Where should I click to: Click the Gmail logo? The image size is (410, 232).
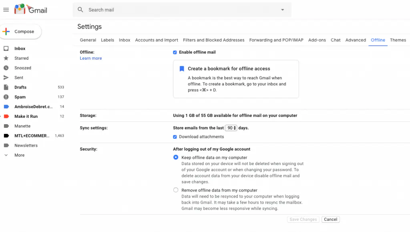coord(30,9)
